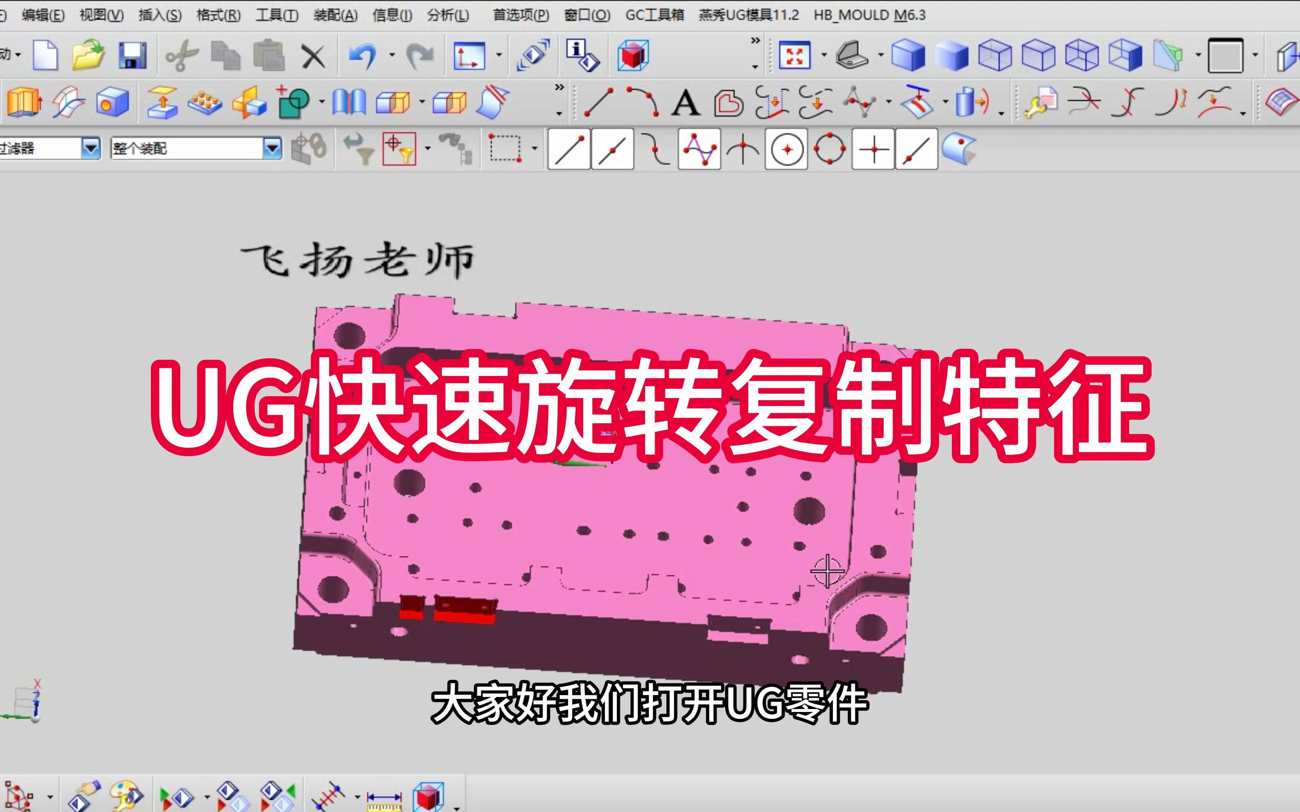Screen dimensions: 1300x812
Task: Toggle quadrant point snap
Action: (830, 149)
